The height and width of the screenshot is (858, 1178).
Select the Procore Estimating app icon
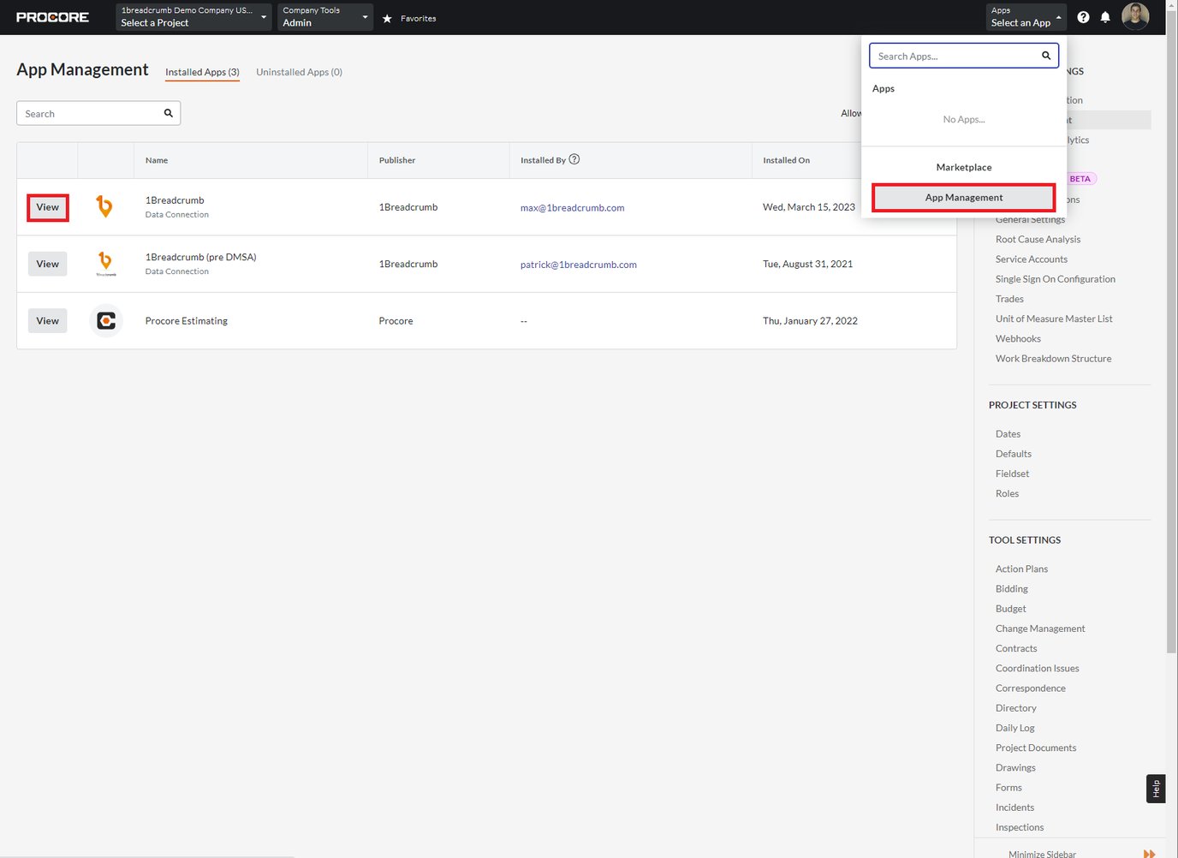pyautogui.click(x=105, y=320)
